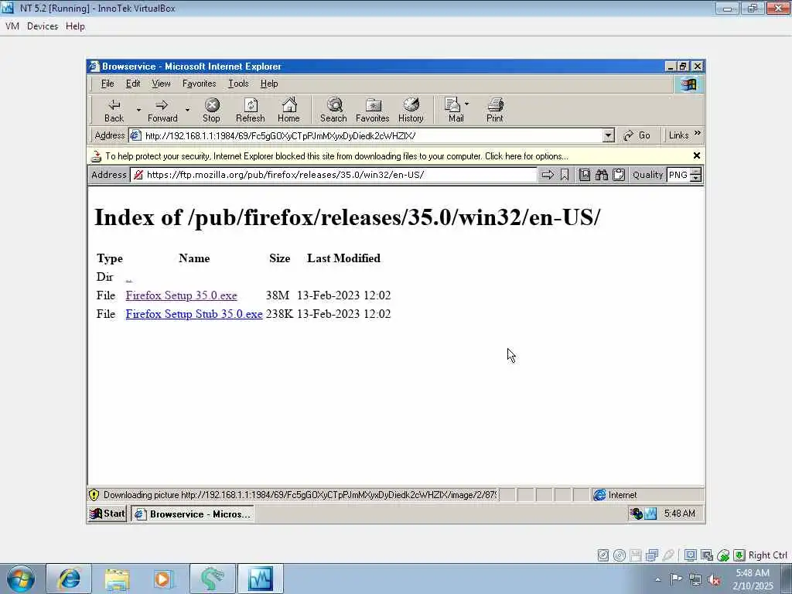The image size is (792, 594).
Task: Open the Favorites menu
Action: (199, 84)
